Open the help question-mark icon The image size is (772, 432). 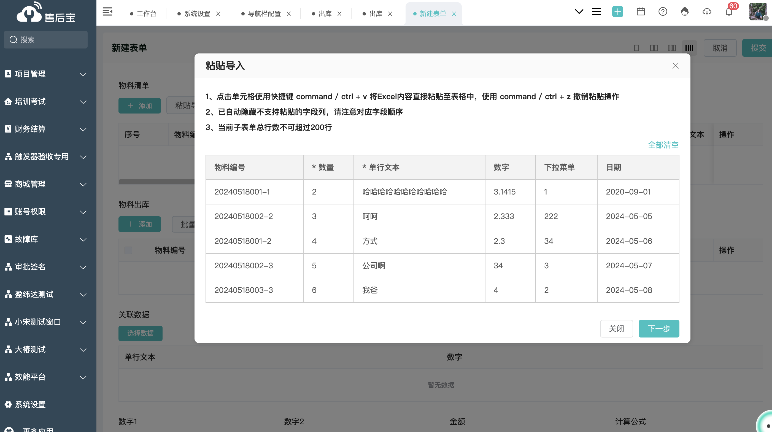(663, 12)
